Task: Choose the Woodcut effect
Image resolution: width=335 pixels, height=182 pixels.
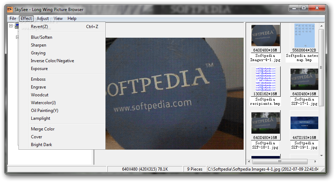Action: point(62,95)
